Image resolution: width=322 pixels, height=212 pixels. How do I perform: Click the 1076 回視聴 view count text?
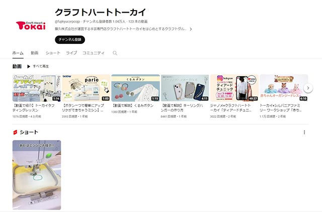pyautogui.click(x=20, y=117)
